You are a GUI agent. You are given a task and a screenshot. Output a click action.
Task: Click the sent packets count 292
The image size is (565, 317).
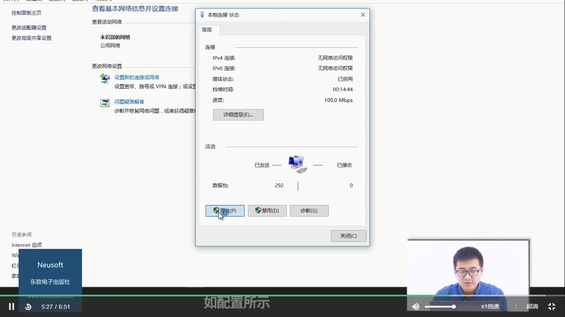(x=279, y=185)
